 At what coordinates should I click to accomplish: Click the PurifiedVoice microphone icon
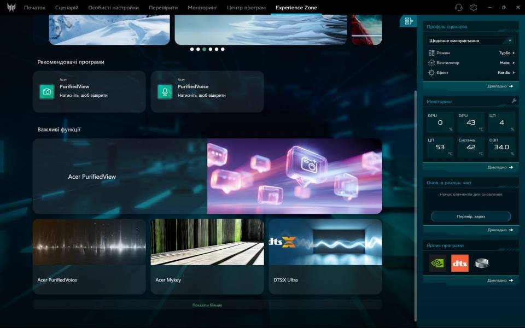pos(165,92)
